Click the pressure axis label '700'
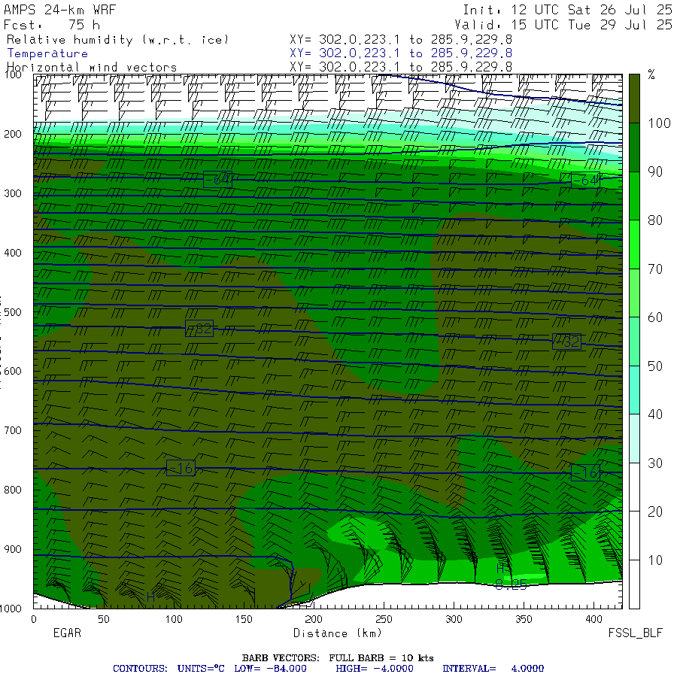 (13, 430)
